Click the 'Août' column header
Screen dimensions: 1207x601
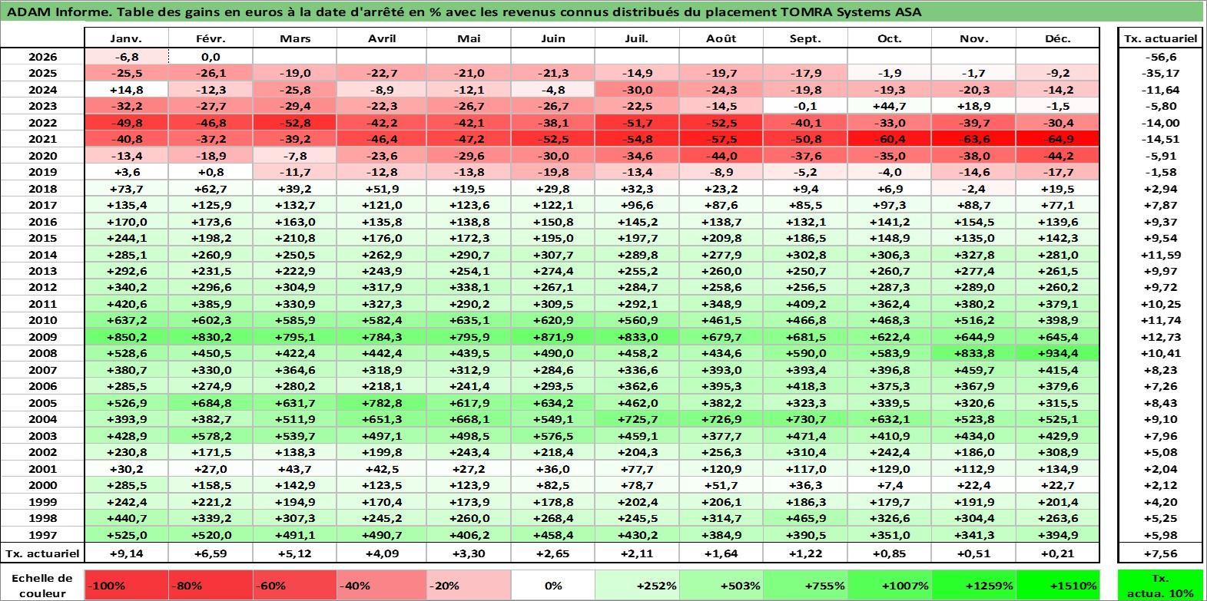pos(721,38)
